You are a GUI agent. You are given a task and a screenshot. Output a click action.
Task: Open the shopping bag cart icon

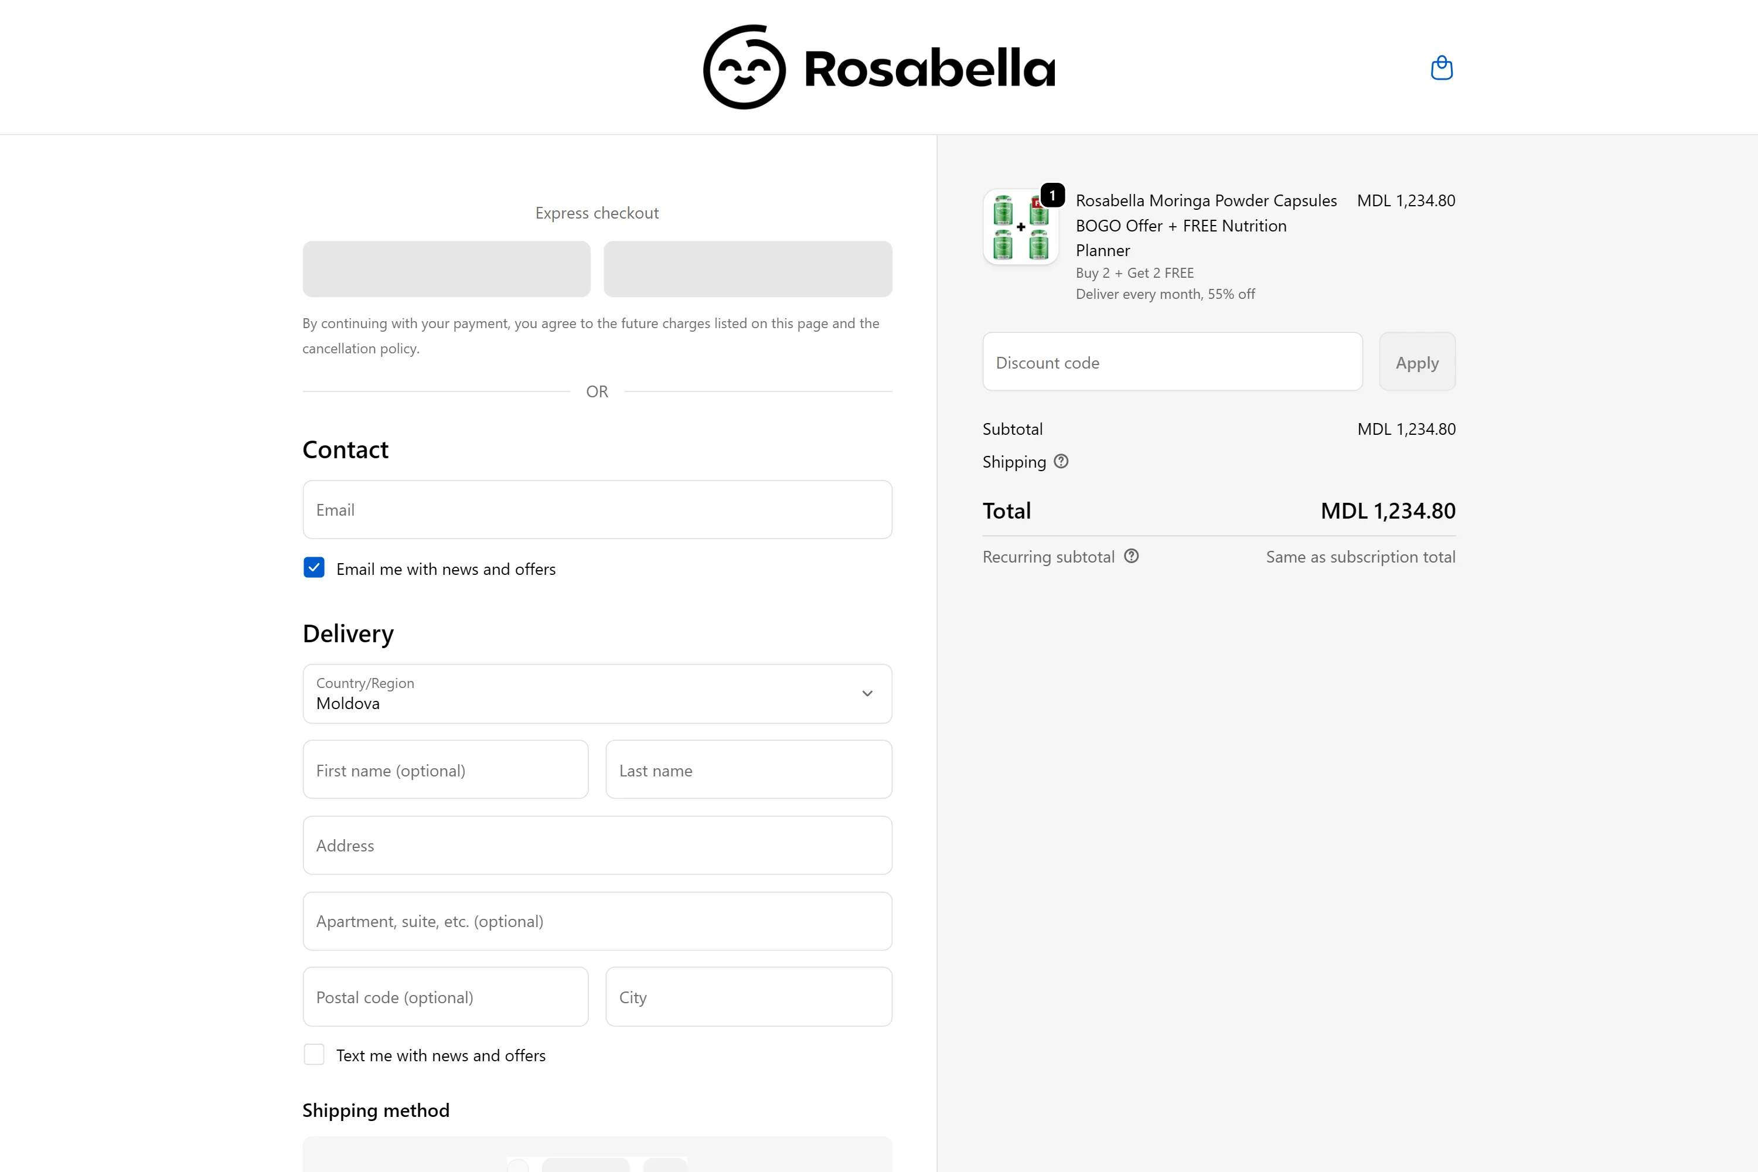coord(1441,68)
